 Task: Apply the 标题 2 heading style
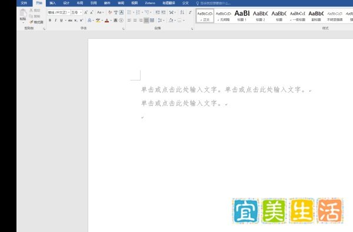pos(261,16)
